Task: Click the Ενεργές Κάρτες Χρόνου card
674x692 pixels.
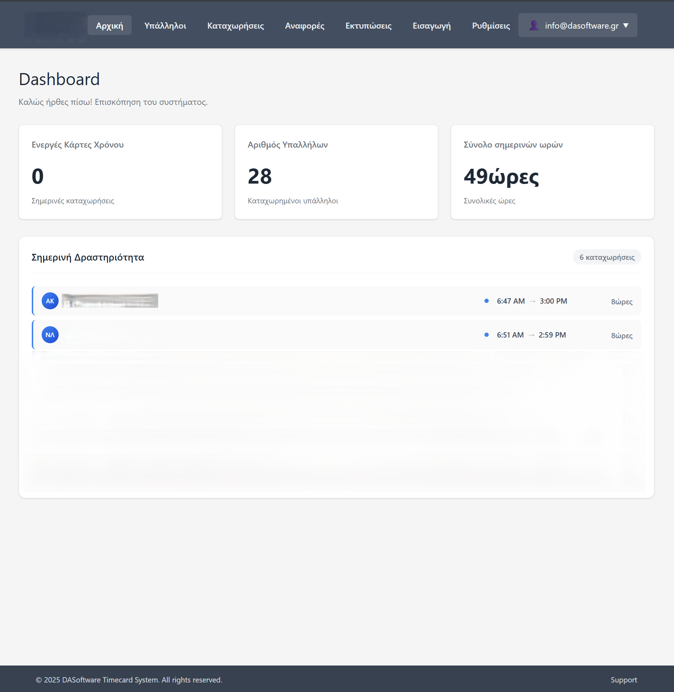Action: (120, 172)
